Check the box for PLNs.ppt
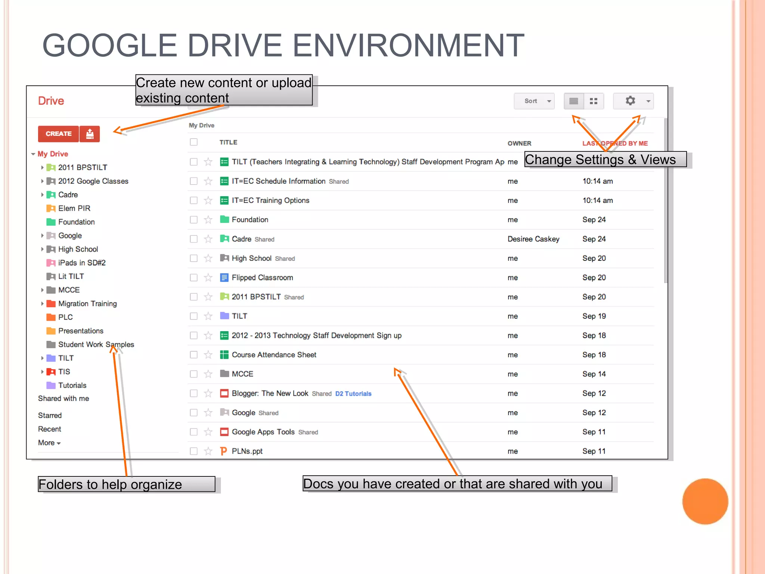 193,451
